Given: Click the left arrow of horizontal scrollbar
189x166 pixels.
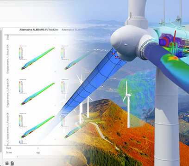Looking at the screenshot, I should point(17,157).
